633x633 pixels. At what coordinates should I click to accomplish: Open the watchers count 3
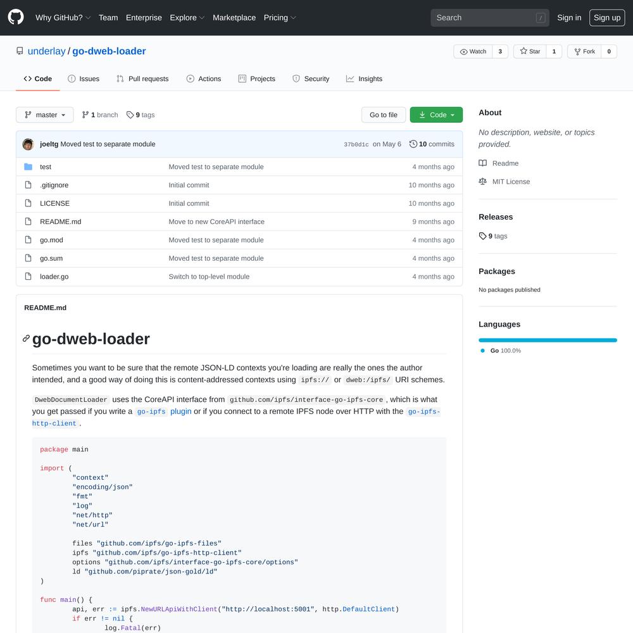click(x=500, y=51)
